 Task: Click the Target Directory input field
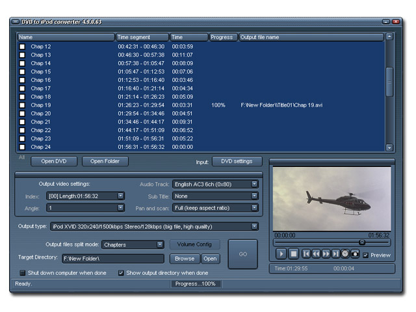[x=113, y=259]
